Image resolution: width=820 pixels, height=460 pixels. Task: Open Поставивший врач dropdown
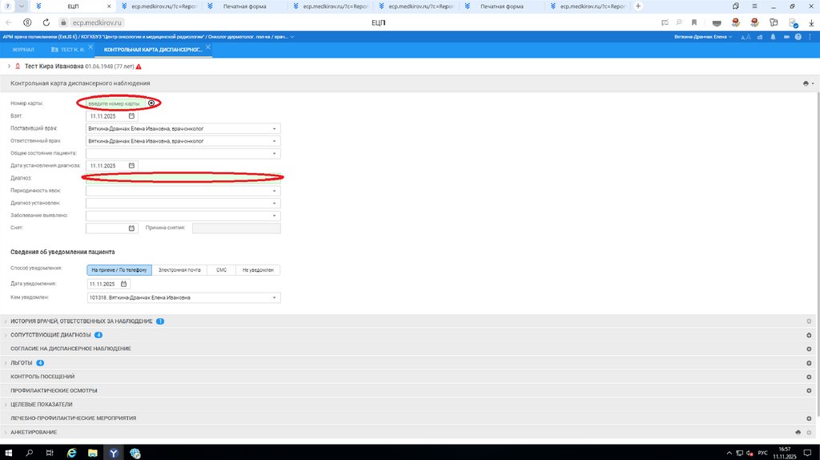coord(274,129)
